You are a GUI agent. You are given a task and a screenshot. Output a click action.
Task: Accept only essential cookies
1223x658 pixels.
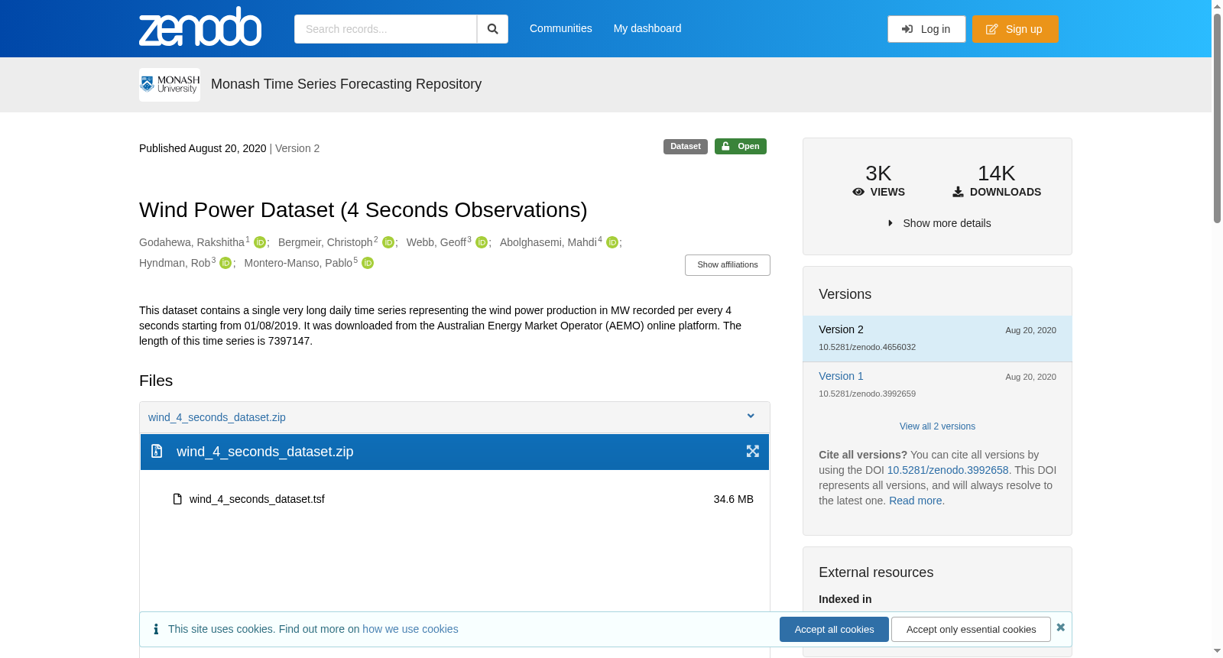[x=971, y=630]
